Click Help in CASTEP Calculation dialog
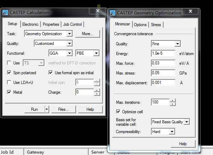Image resolution: width=213 pixels, height=155 pixels. point(90,109)
